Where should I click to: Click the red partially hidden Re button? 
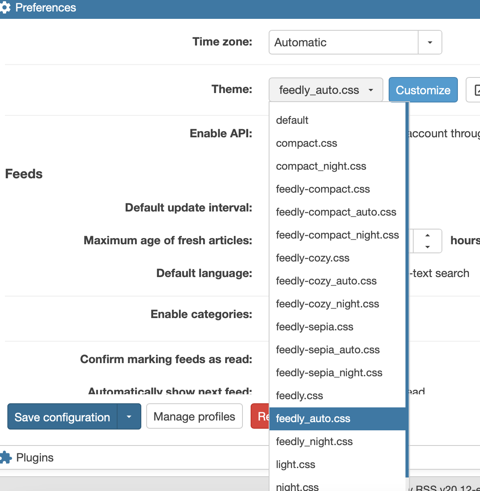click(x=260, y=416)
